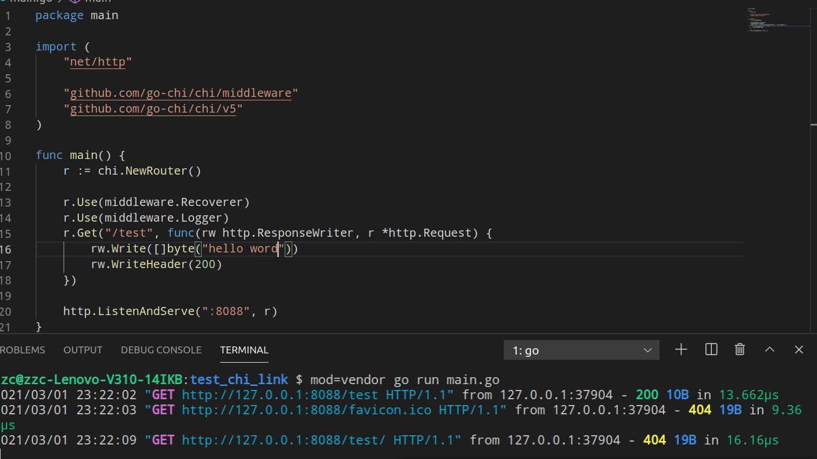Viewport: 817px width, 459px height.
Task: Click 'test_chi_link' directory in terminal prompt
Action: [239, 380]
